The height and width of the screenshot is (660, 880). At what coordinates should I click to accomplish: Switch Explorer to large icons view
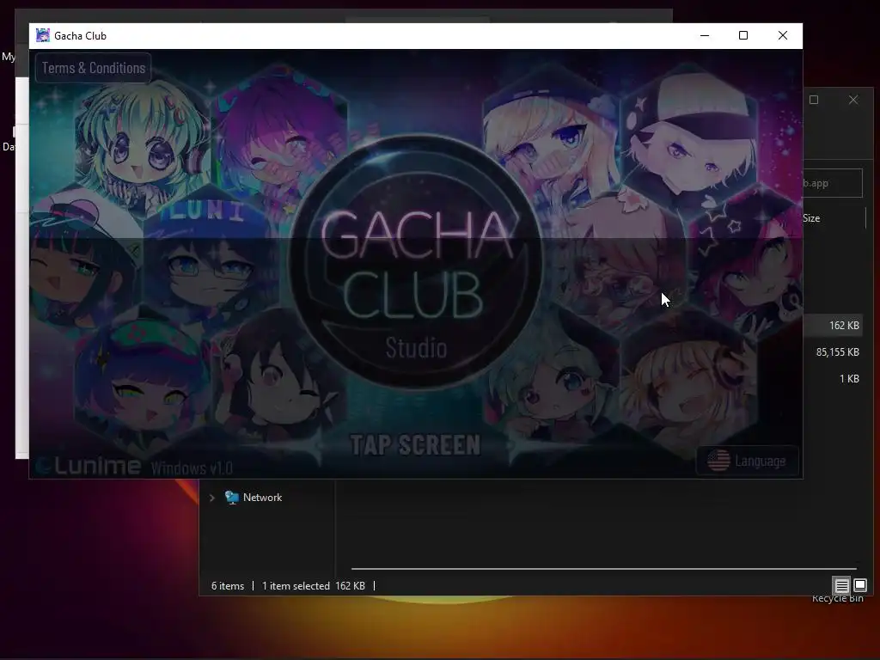859,586
